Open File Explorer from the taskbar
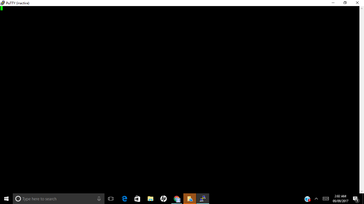The width and height of the screenshot is (364, 204). (150, 199)
